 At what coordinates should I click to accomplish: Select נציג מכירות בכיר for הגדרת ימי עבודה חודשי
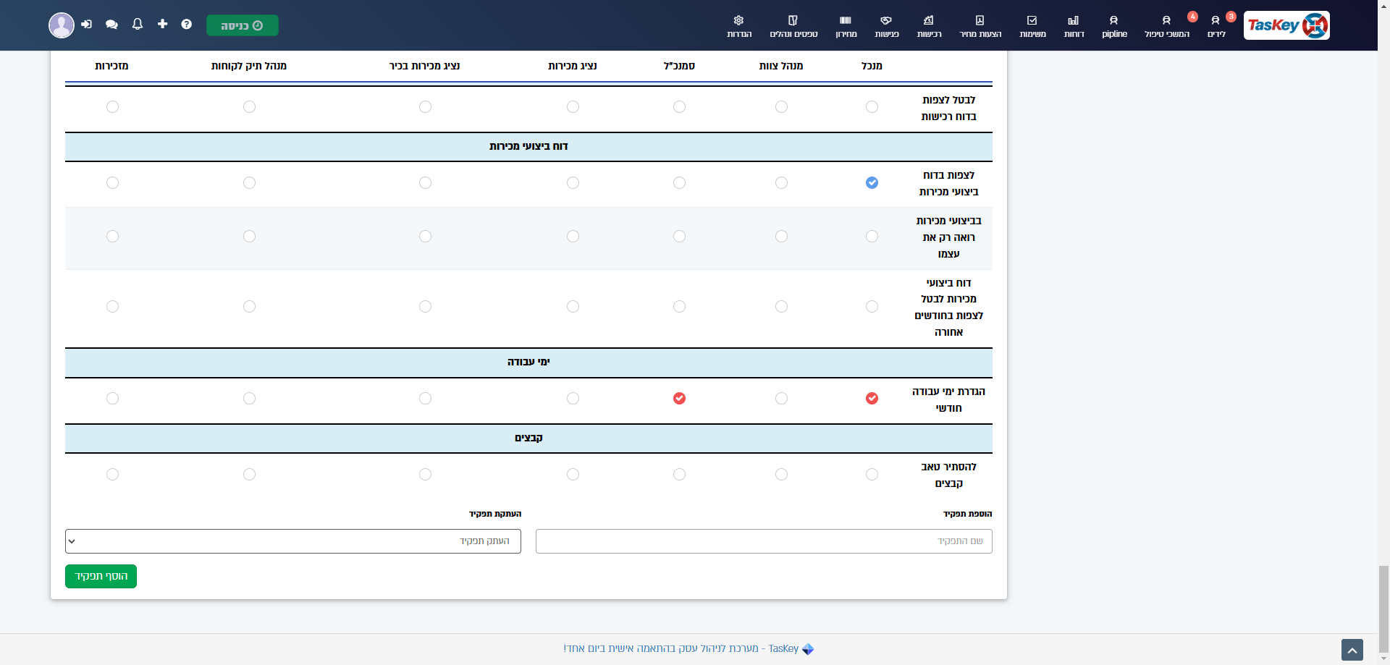click(425, 399)
